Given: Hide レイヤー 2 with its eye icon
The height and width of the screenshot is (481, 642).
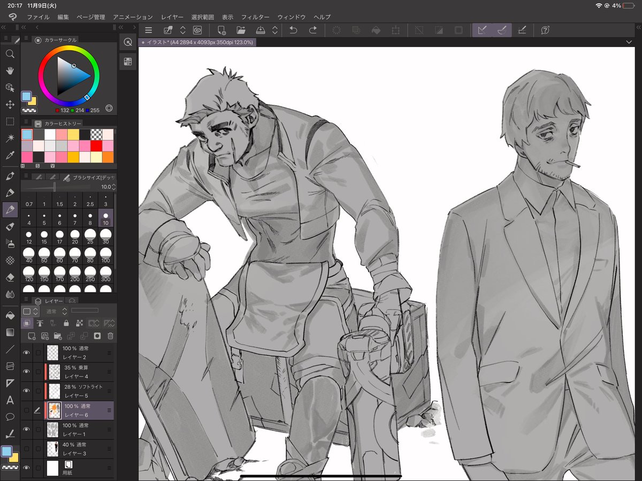Looking at the screenshot, I should pos(26,353).
